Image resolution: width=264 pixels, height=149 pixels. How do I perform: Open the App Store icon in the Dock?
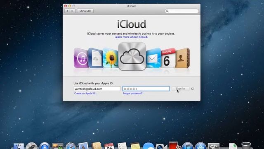(x=200, y=146)
